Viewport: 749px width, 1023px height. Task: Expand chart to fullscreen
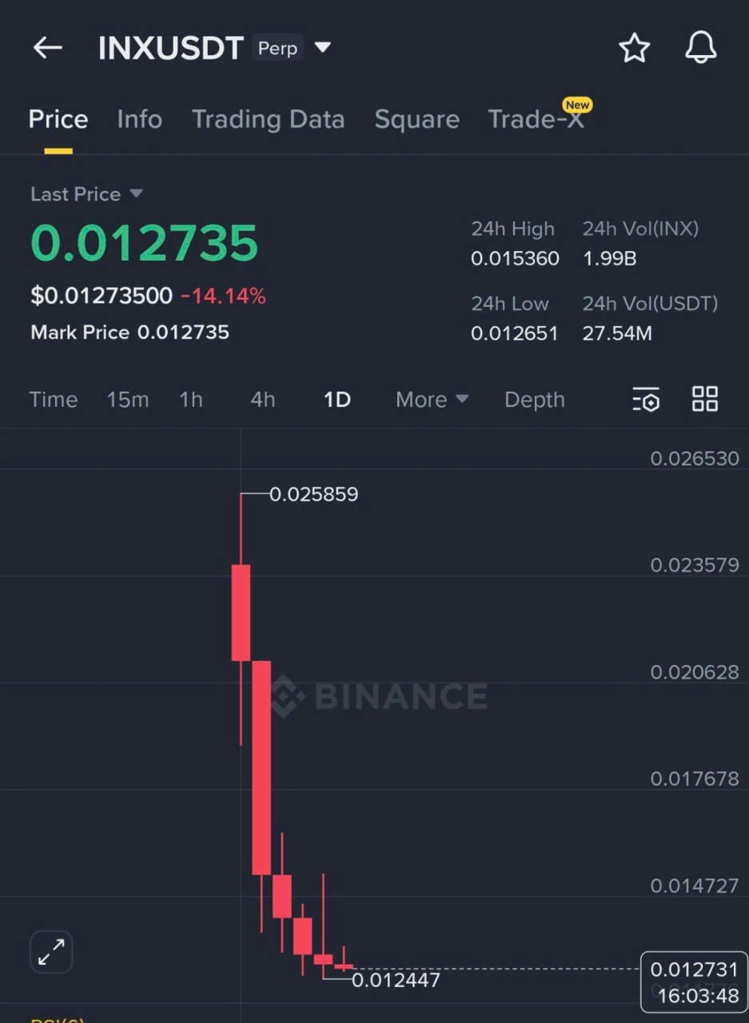click(x=52, y=952)
